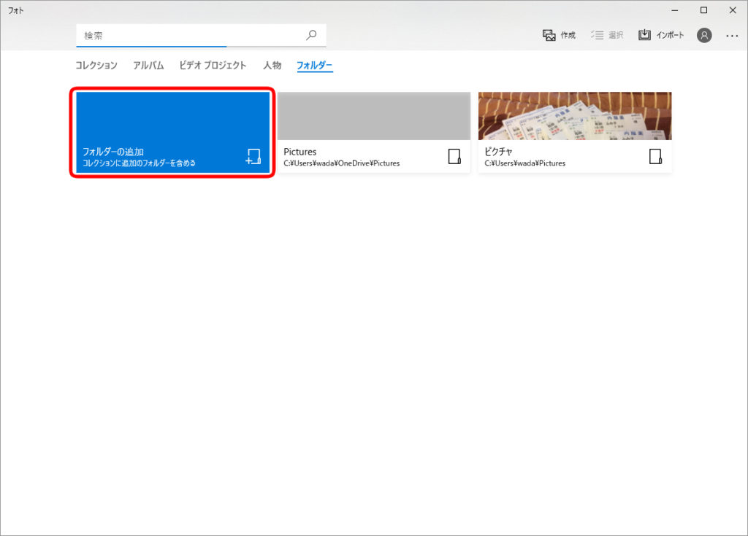Click add-folder icon on blue tile
Screen dimensions: 748x536
[x=253, y=156]
